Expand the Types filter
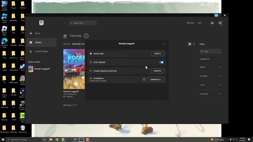The image size is (253, 142). pos(210,85)
